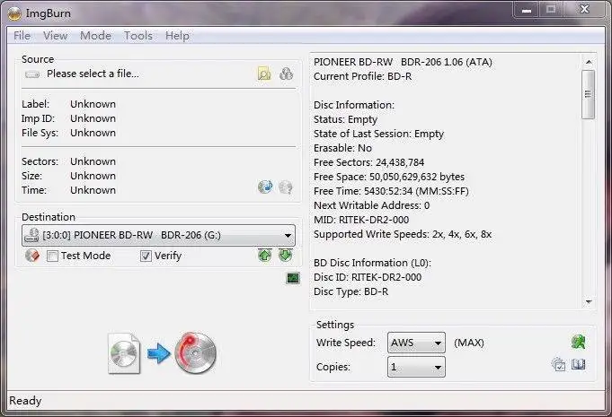Minimize the ImgBurn window
Viewport: 612px width, 417px height.
point(527,10)
